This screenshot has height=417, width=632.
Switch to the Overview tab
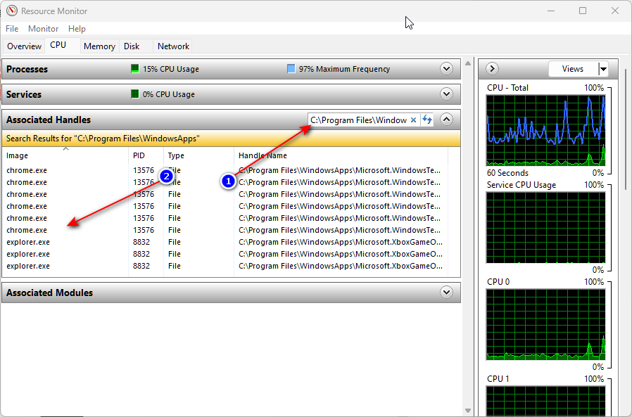point(24,46)
